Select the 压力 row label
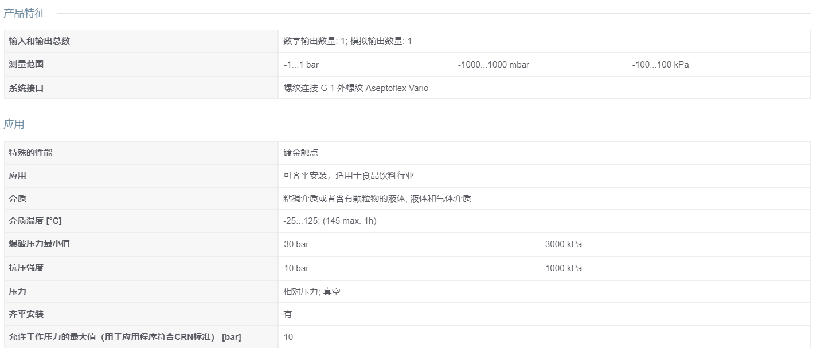 [x=18, y=291]
